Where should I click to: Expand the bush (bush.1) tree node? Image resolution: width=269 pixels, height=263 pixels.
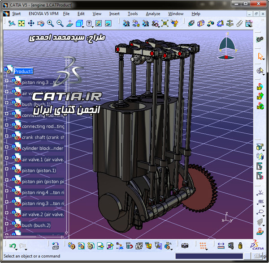(x=7, y=103)
